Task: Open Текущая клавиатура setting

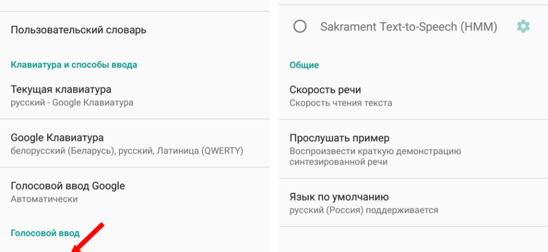Action: [61, 89]
